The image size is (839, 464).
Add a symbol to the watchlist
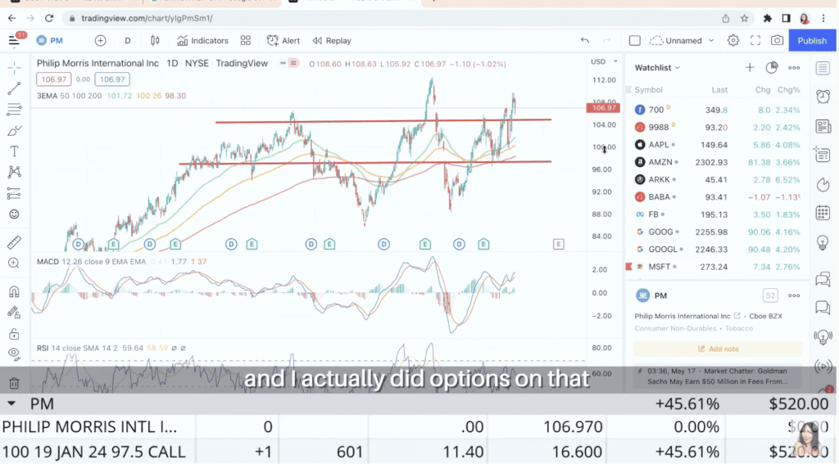pos(750,68)
